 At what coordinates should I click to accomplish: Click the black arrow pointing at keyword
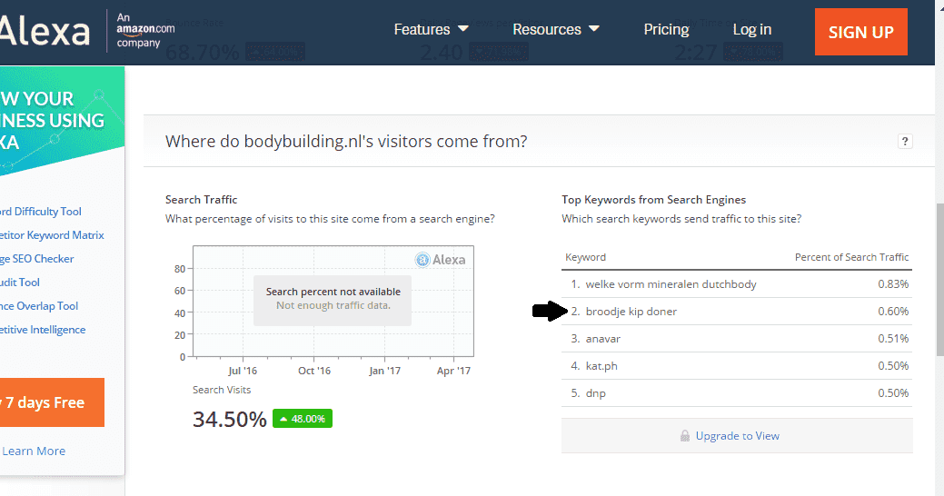550,312
